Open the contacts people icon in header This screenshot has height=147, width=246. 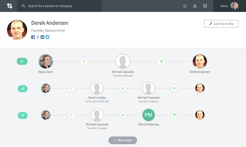tap(195, 6)
